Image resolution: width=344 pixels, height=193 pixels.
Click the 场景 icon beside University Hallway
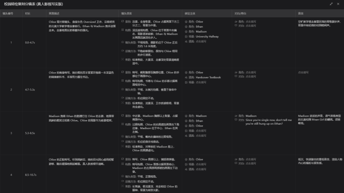[186, 37]
